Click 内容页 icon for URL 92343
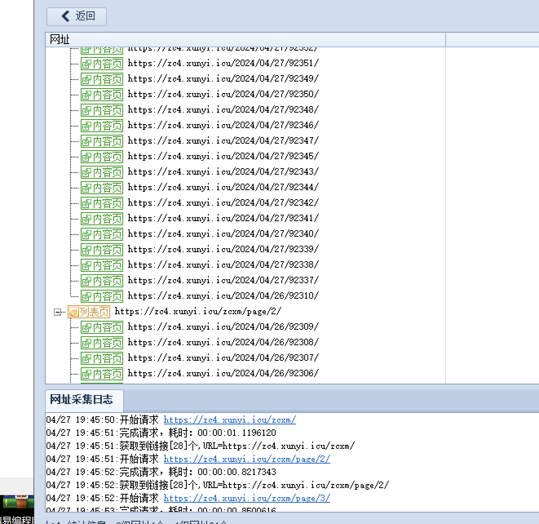539x524 pixels. [102, 172]
